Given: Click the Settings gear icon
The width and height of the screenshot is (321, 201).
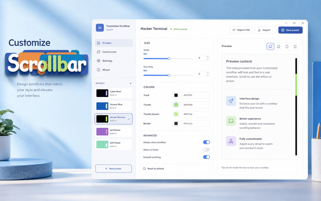Looking at the screenshot, I should coord(99,61).
